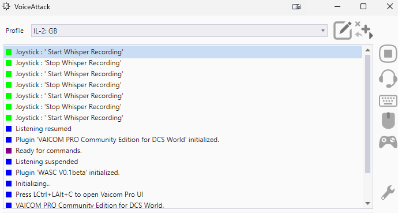Click the log scroll up arrow
This screenshot has height=213, width=398.
pyautogui.click(x=367, y=50)
